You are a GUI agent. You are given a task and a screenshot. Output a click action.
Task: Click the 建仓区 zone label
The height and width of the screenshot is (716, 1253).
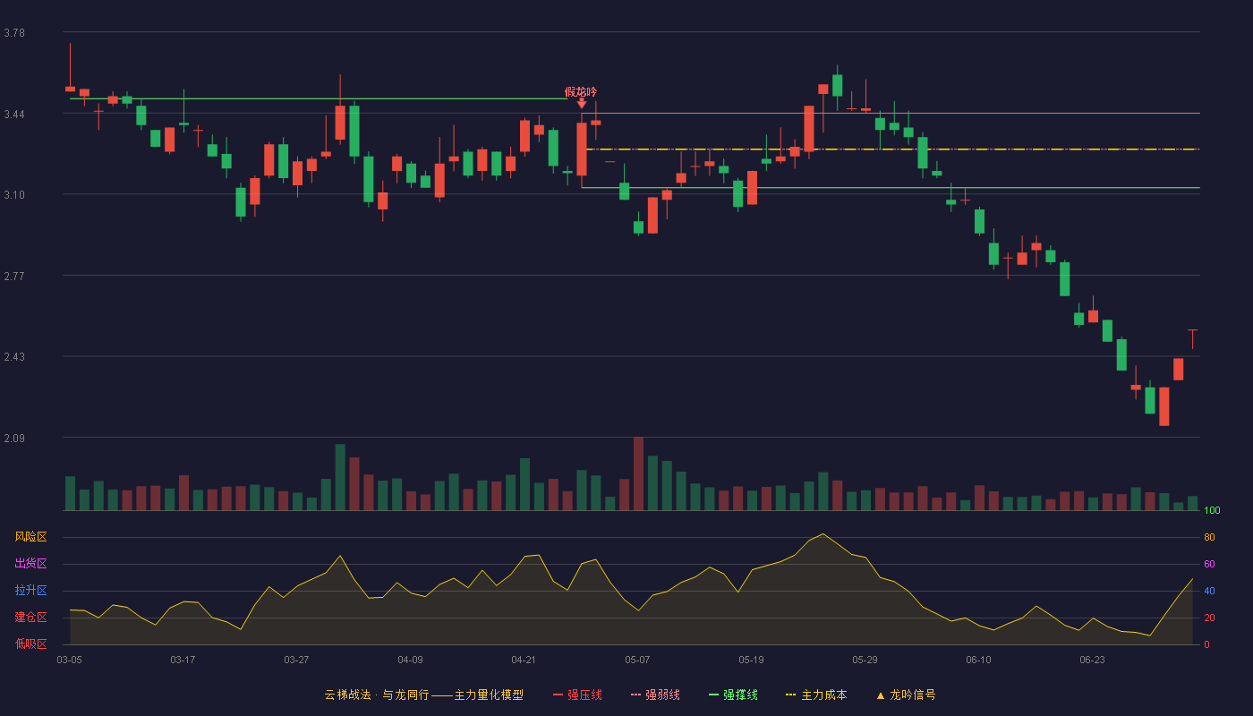coord(30,618)
